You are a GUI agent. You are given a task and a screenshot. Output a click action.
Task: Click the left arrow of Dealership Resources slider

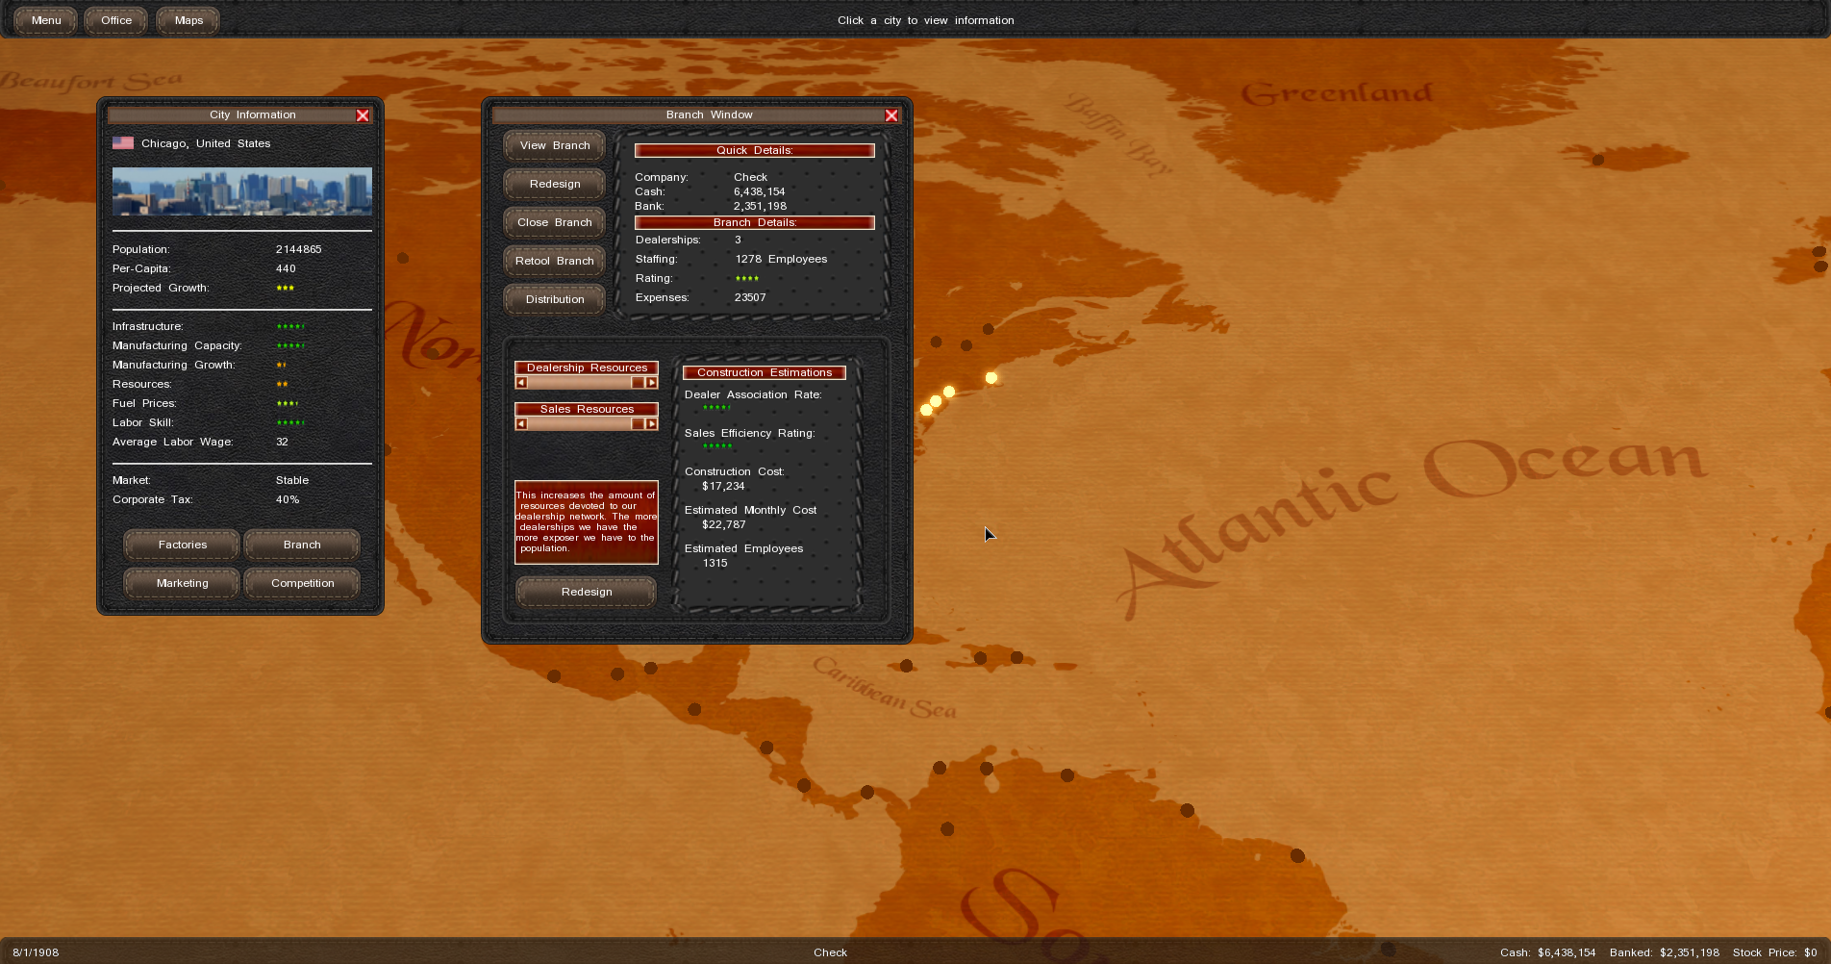point(521,383)
